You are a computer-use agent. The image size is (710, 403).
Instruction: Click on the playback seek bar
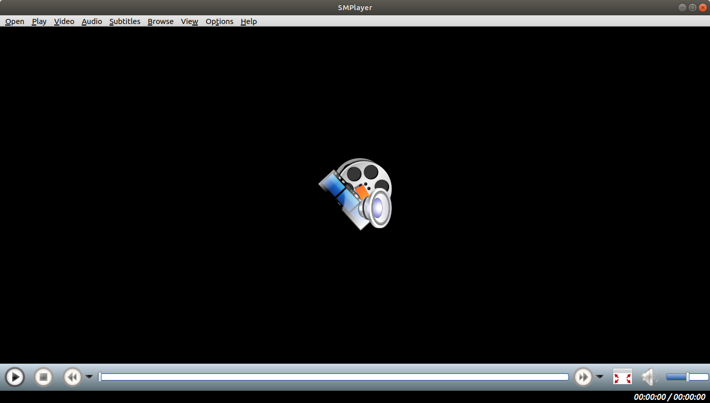coord(334,377)
